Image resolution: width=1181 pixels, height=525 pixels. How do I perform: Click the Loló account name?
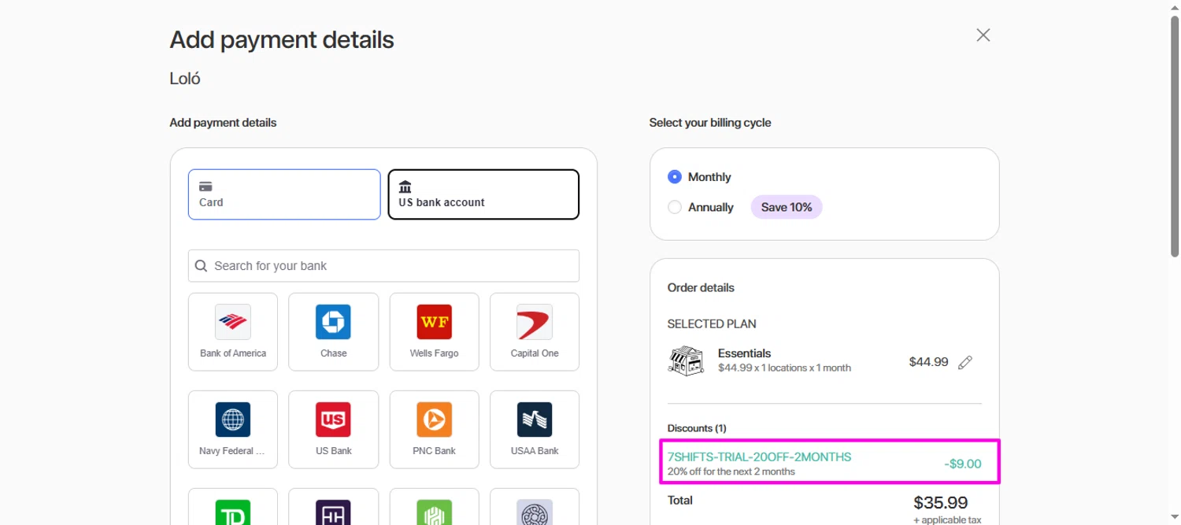(185, 79)
